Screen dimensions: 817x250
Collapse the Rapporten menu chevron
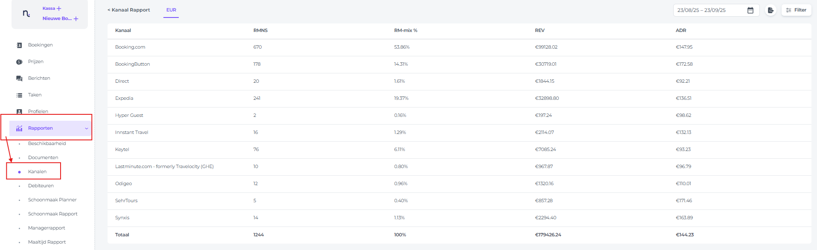87,128
